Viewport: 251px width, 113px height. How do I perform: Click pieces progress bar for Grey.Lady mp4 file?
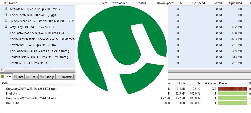click(232, 89)
